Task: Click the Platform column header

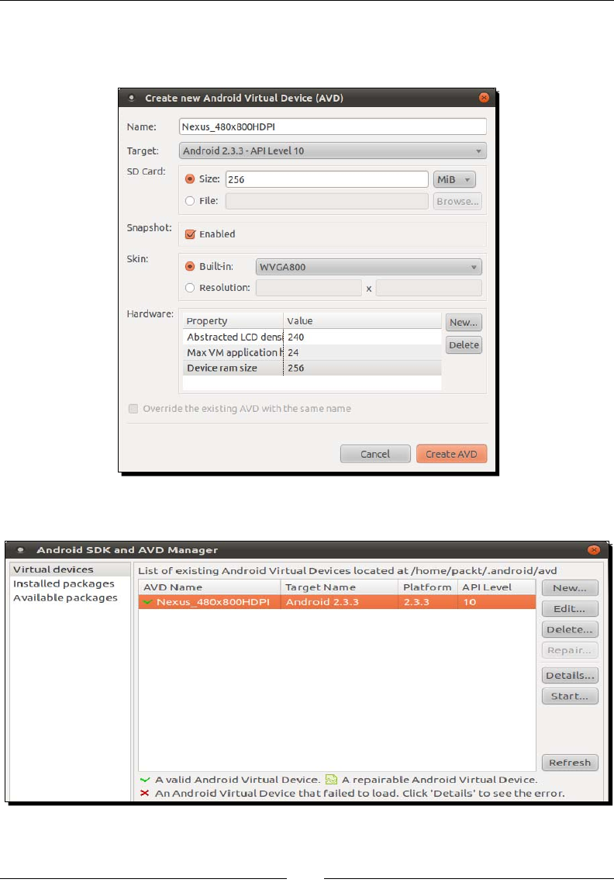Action: pyautogui.click(x=428, y=587)
